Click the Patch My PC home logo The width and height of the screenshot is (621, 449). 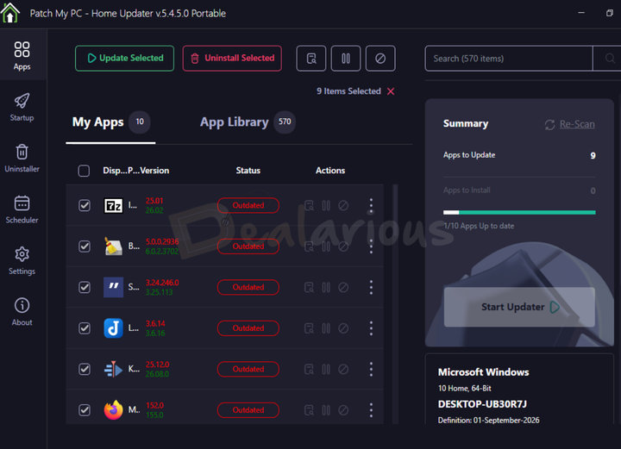(x=10, y=13)
